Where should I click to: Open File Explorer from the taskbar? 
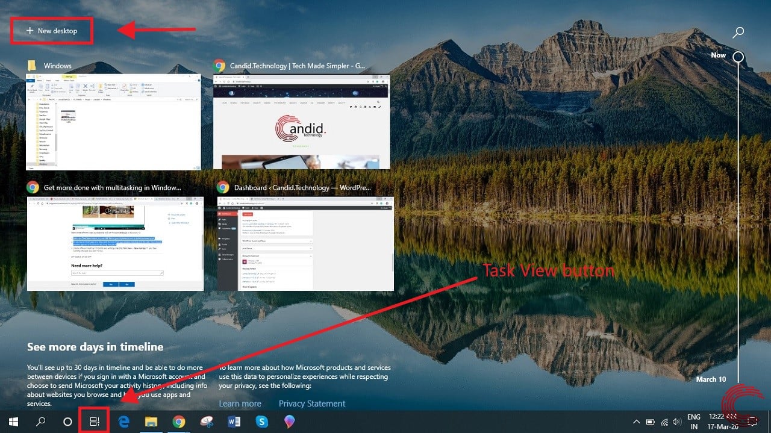tap(151, 422)
